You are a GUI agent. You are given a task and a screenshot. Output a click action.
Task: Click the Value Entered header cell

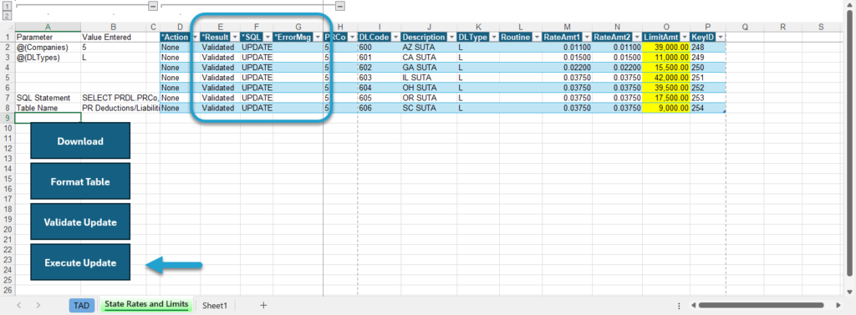point(114,37)
